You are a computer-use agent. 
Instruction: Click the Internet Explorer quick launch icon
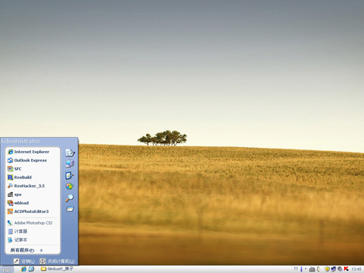(23, 269)
